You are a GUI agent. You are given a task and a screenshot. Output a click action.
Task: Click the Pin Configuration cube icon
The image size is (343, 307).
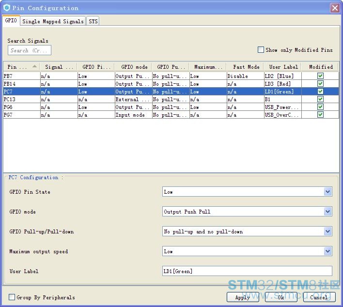(x=7, y=8)
